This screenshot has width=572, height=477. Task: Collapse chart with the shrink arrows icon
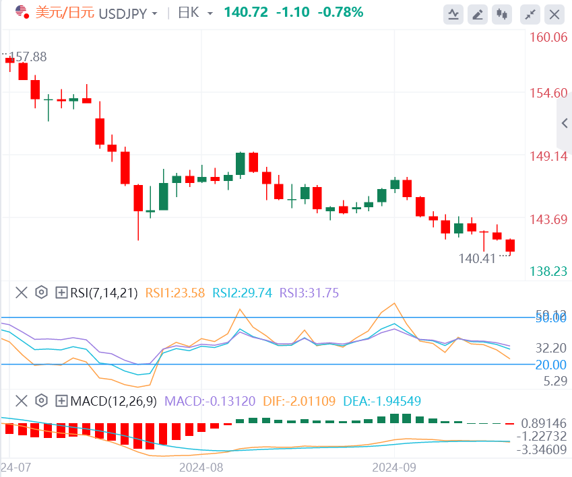pos(530,15)
